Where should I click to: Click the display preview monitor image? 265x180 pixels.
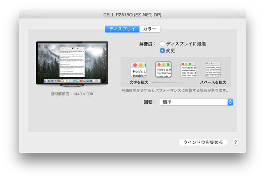tap(72, 64)
